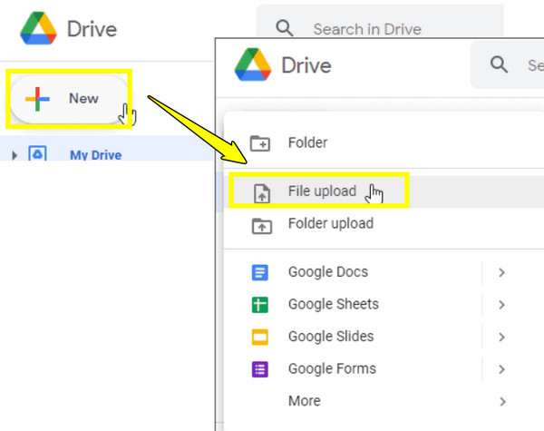
Task: Click the purple Google Forms icon
Action: 260,369
